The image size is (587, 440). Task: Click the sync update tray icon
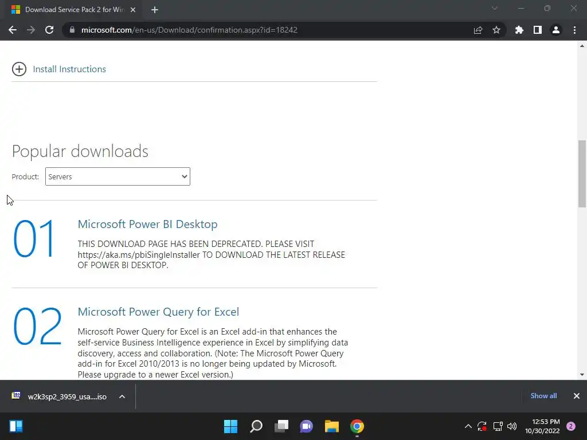[x=482, y=426]
